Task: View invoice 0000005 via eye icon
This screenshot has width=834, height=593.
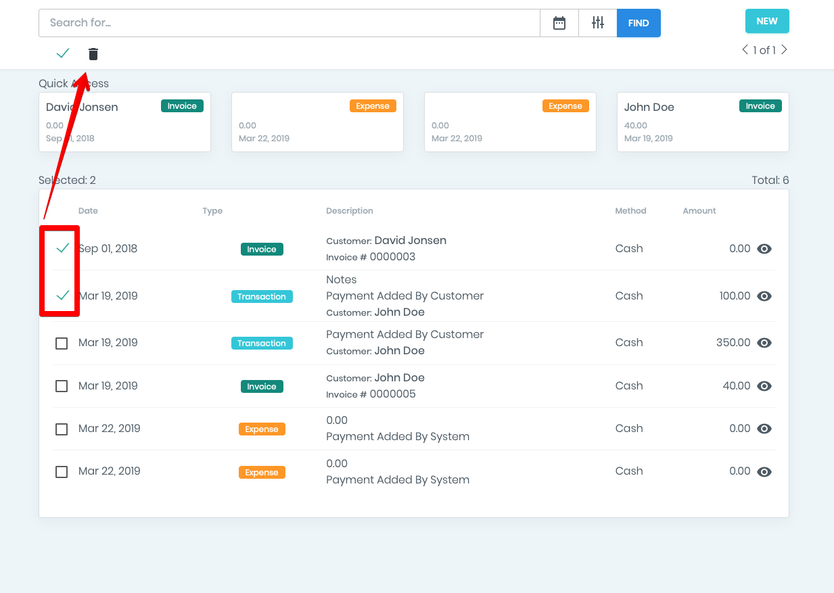Action: (x=764, y=386)
